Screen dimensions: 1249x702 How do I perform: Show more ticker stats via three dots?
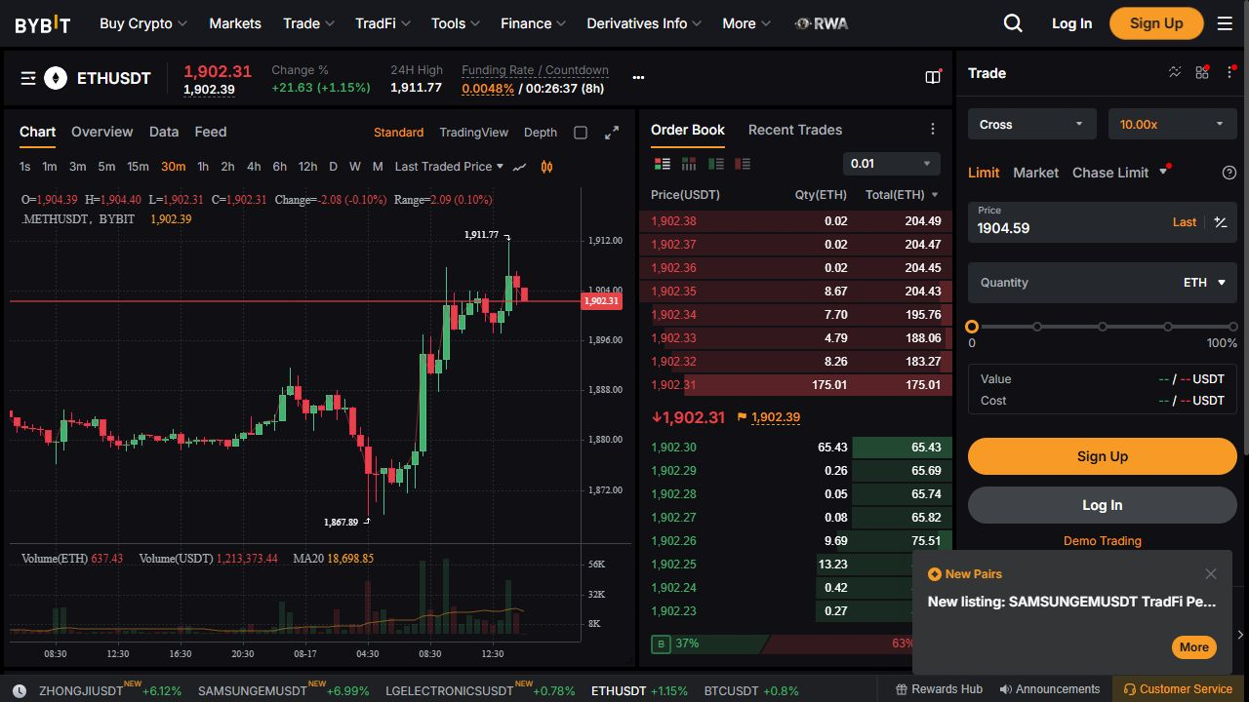click(638, 78)
